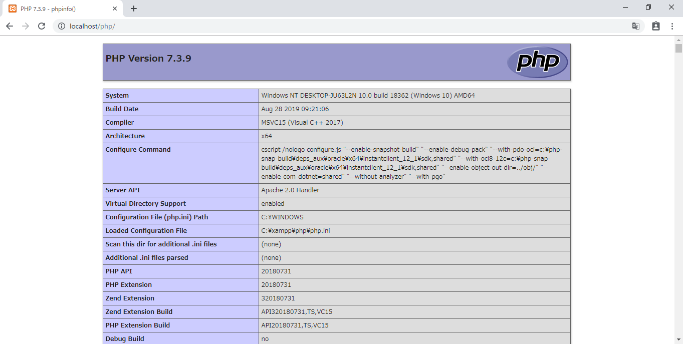Click Scan this dir for additional .ini files

(161, 244)
